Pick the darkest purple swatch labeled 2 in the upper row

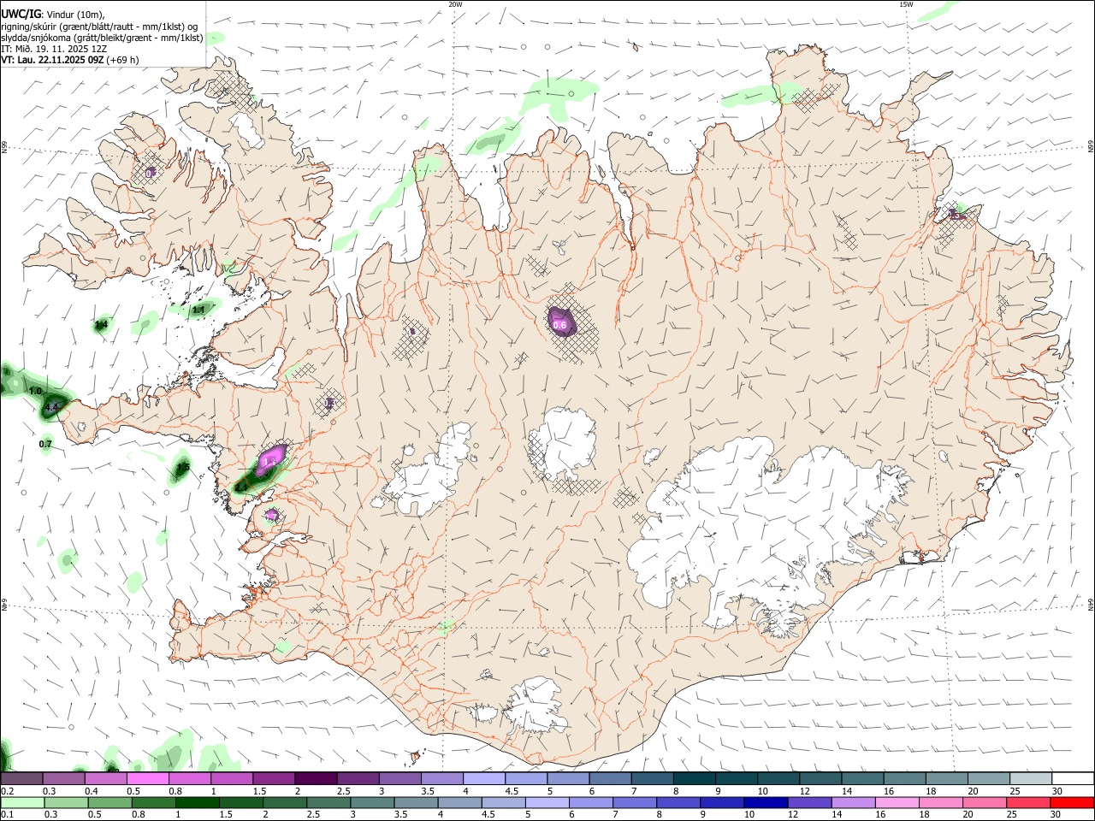point(316,778)
